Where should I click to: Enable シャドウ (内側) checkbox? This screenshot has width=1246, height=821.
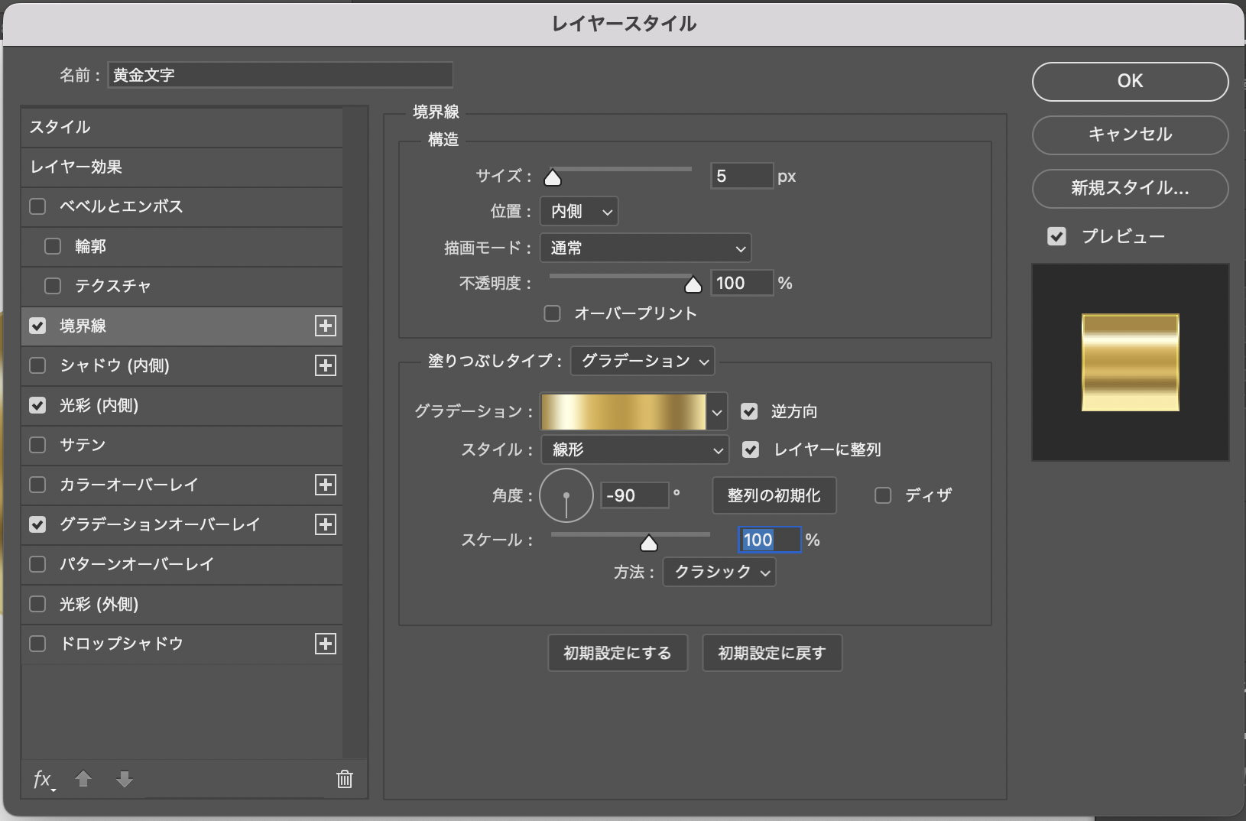(x=37, y=365)
